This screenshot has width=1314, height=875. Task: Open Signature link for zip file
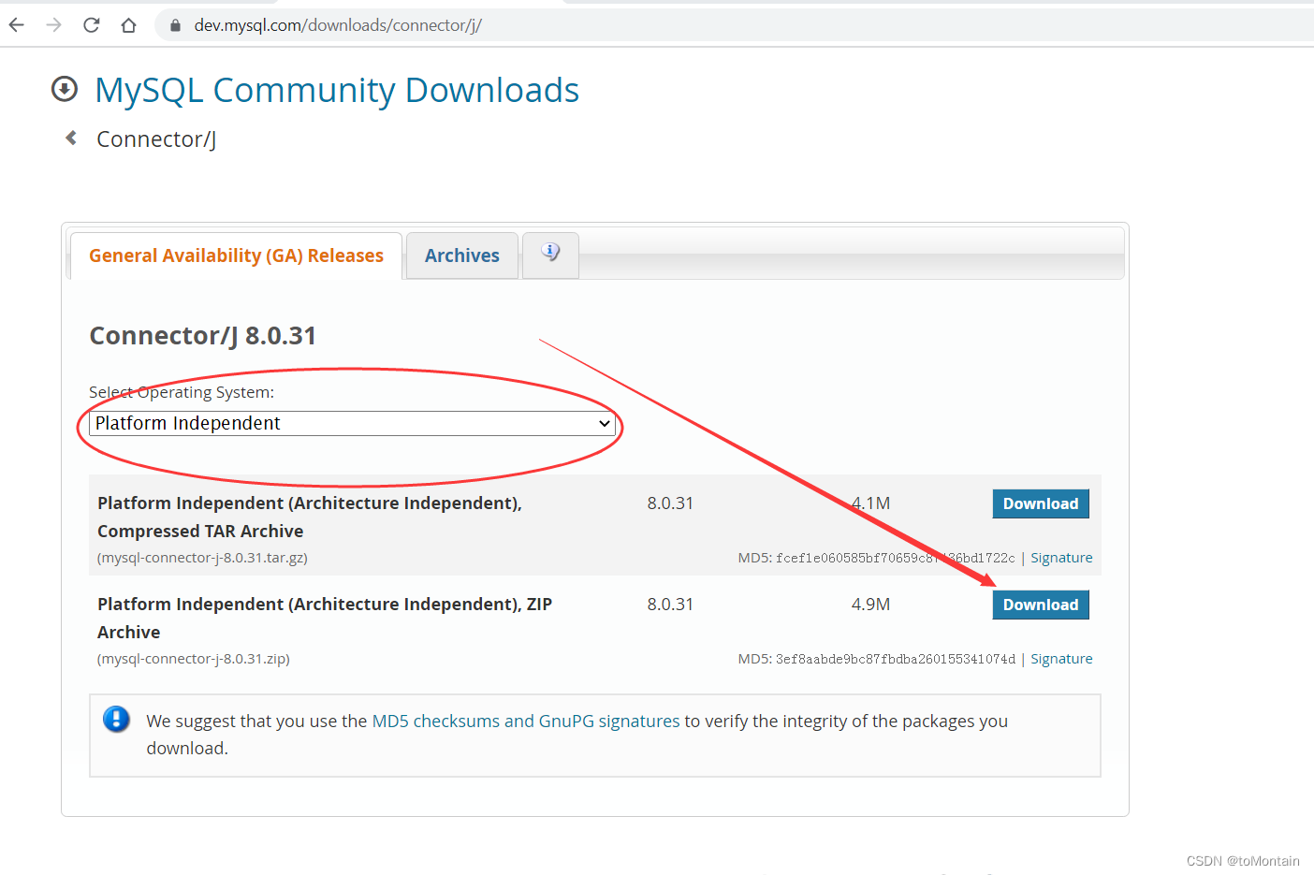[x=1061, y=659]
